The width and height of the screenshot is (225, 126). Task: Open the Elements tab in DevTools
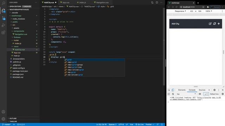(182, 90)
